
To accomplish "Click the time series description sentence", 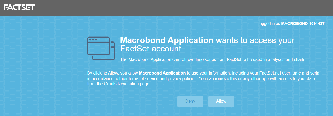I will click(213, 60).
